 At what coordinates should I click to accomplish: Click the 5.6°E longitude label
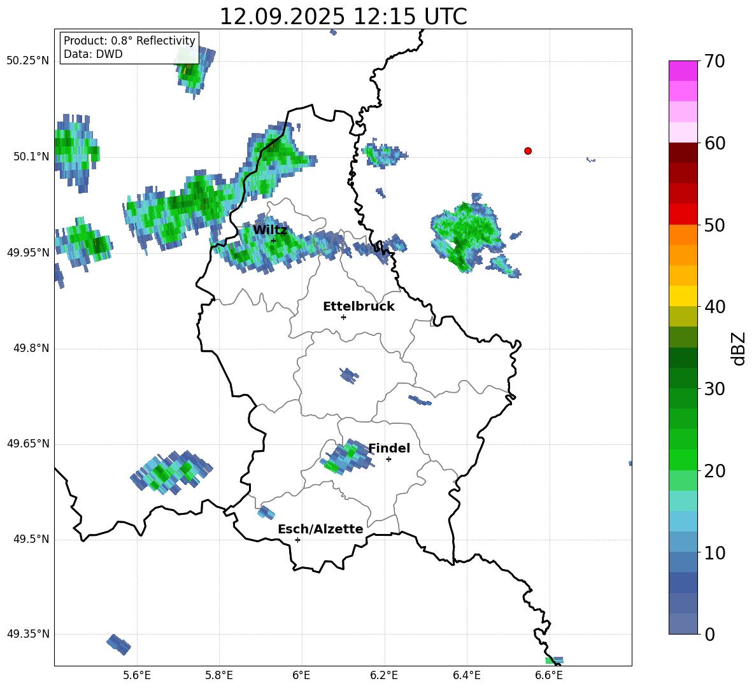[137, 675]
